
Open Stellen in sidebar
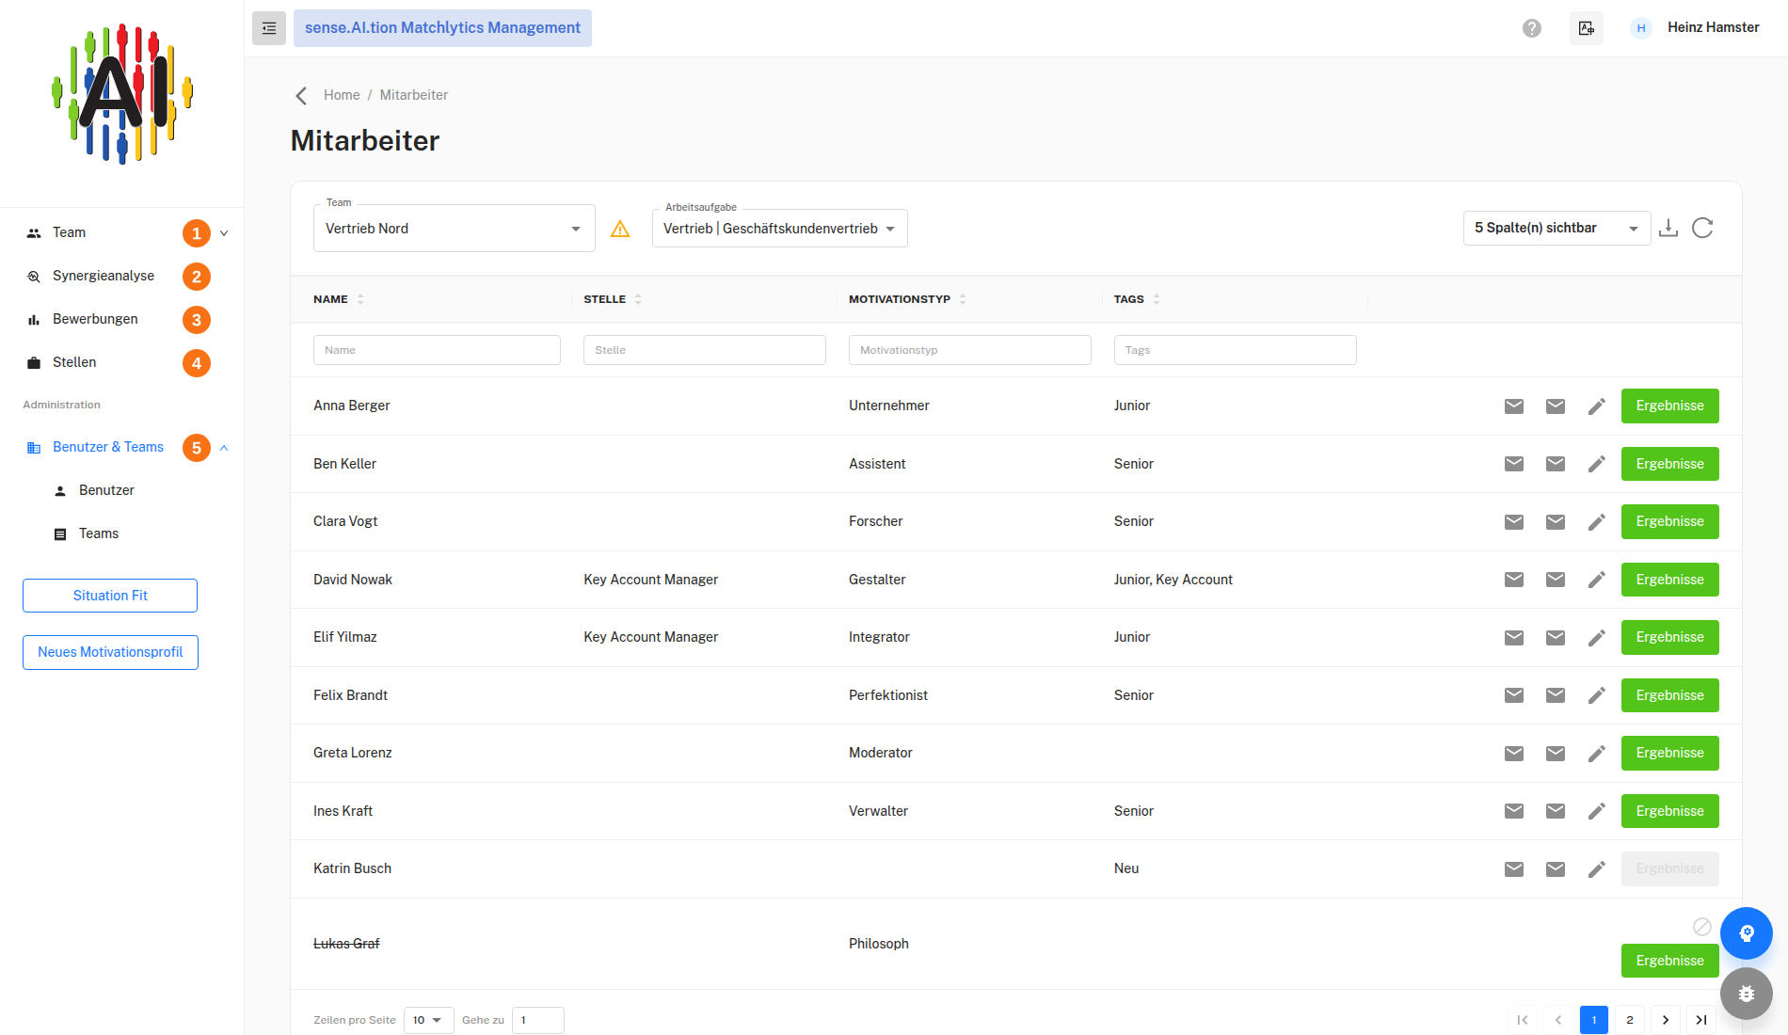coord(74,362)
